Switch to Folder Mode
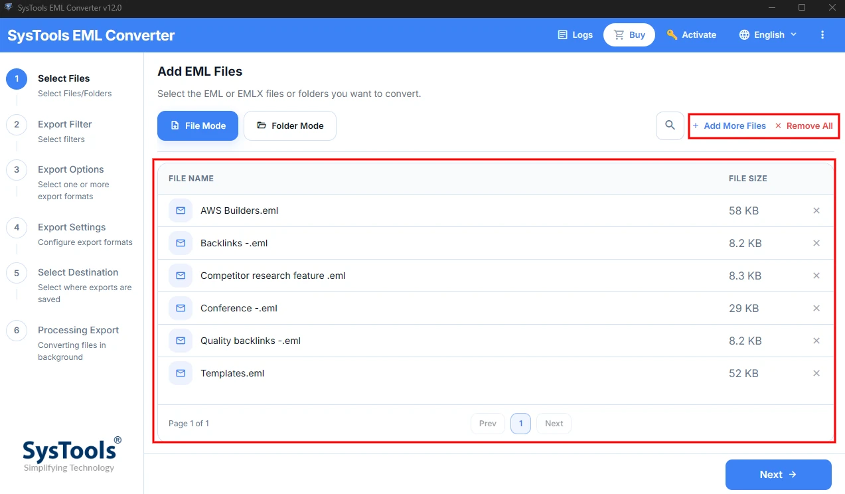Image resolution: width=845 pixels, height=494 pixels. point(290,125)
